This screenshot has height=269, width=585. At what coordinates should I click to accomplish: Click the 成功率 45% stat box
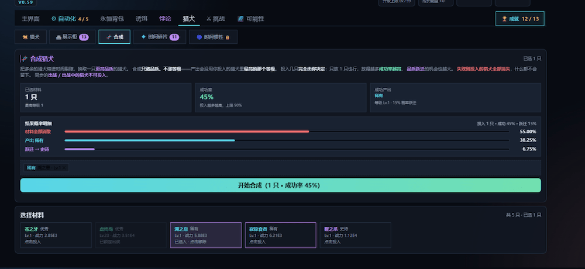tap(281, 98)
